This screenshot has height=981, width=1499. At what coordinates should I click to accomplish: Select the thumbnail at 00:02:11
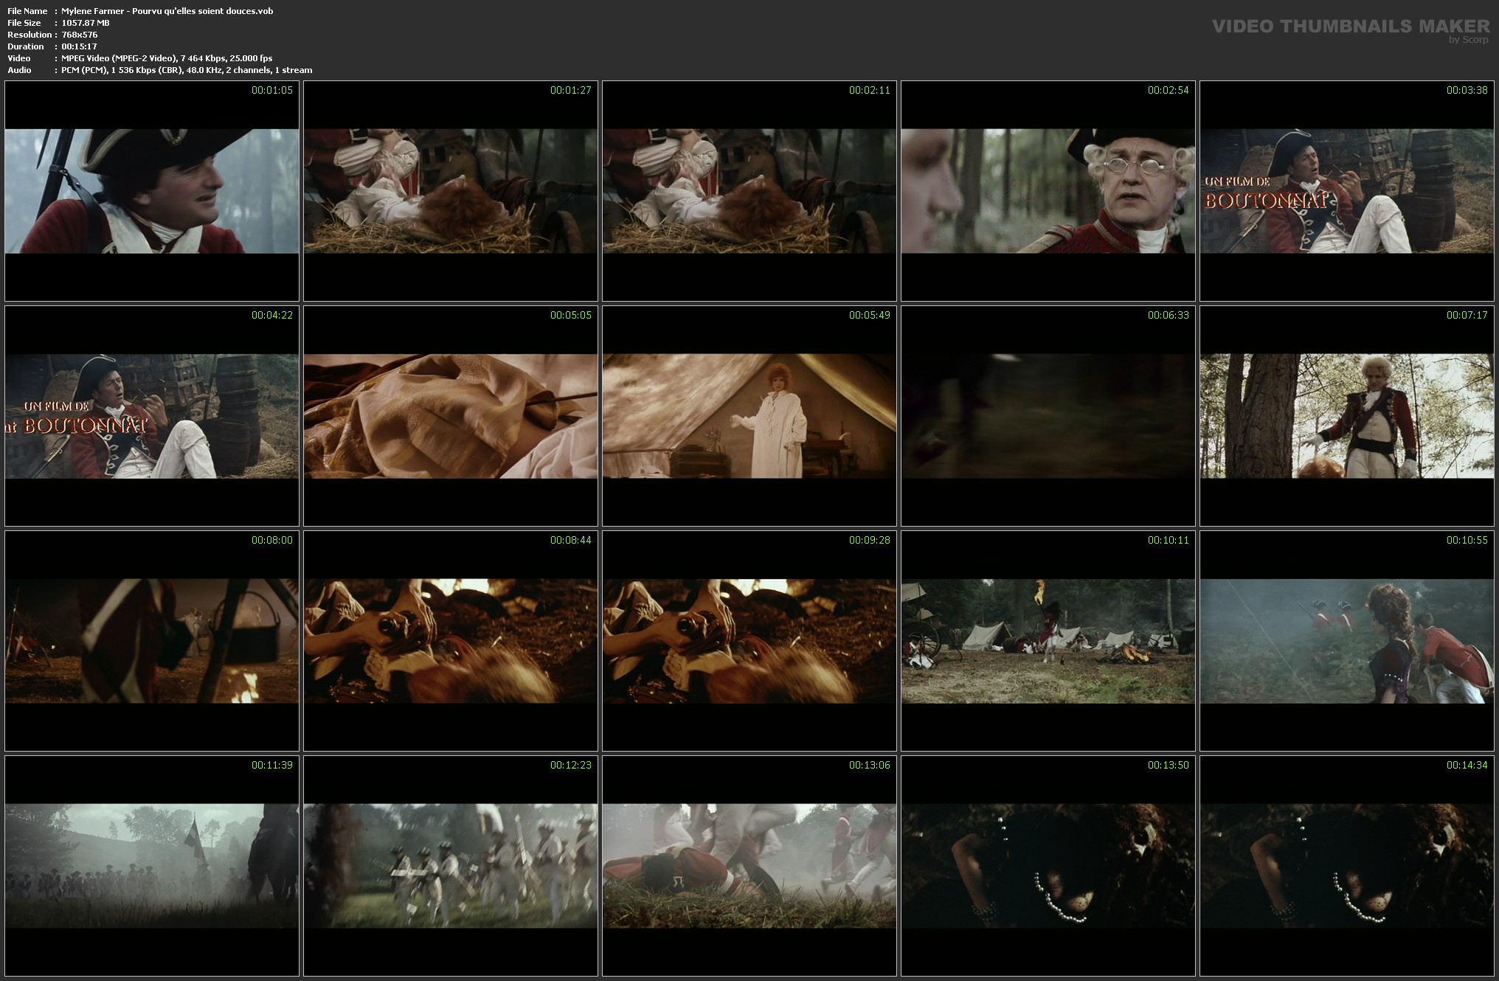tap(749, 191)
